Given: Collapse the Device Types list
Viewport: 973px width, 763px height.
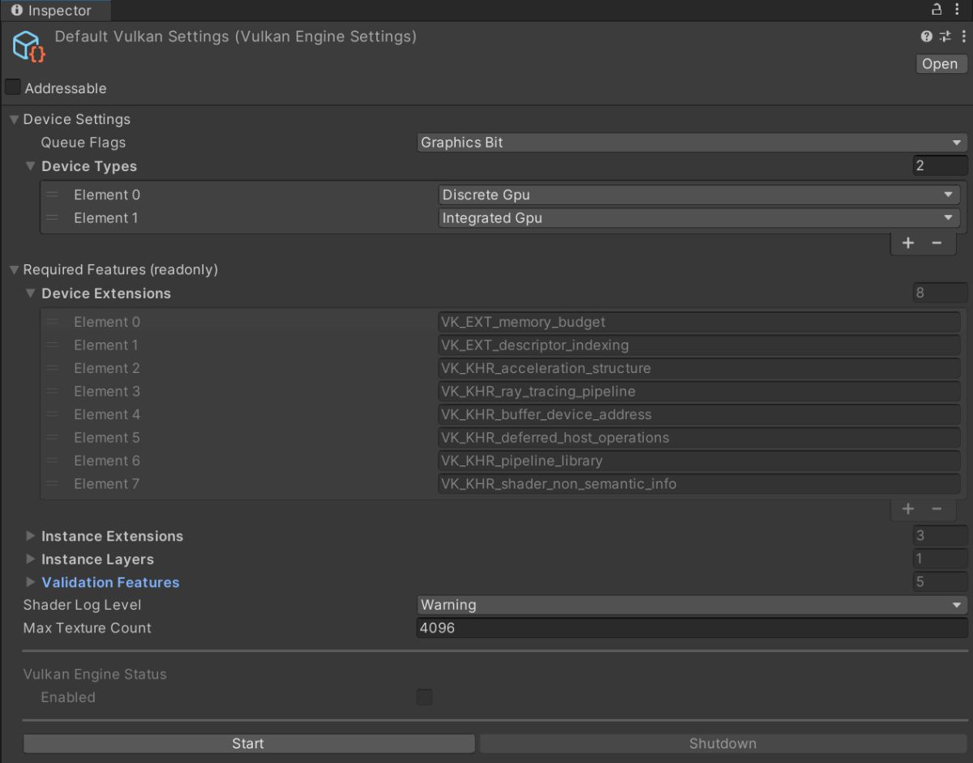Looking at the screenshot, I should [x=31, y=166].
